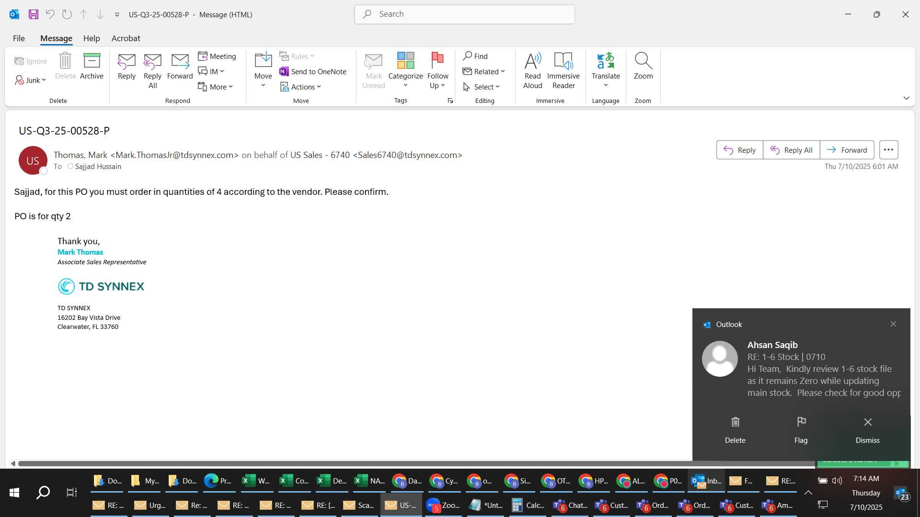
Task: Click the Follow Up red flag
Action: tap(437, 70)
